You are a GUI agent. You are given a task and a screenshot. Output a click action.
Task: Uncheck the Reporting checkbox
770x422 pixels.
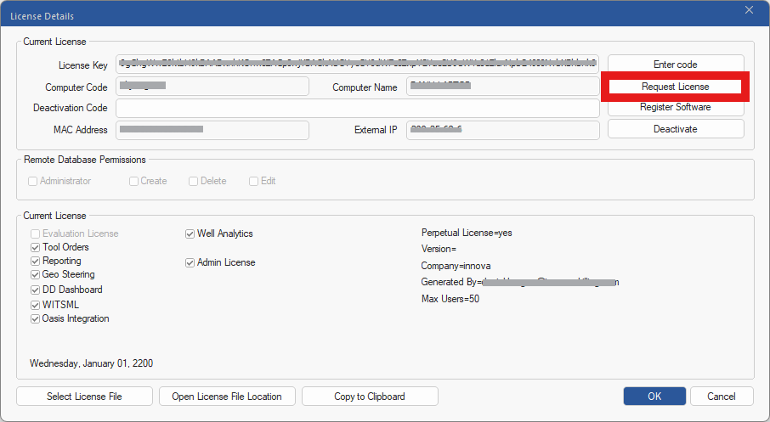36,261
